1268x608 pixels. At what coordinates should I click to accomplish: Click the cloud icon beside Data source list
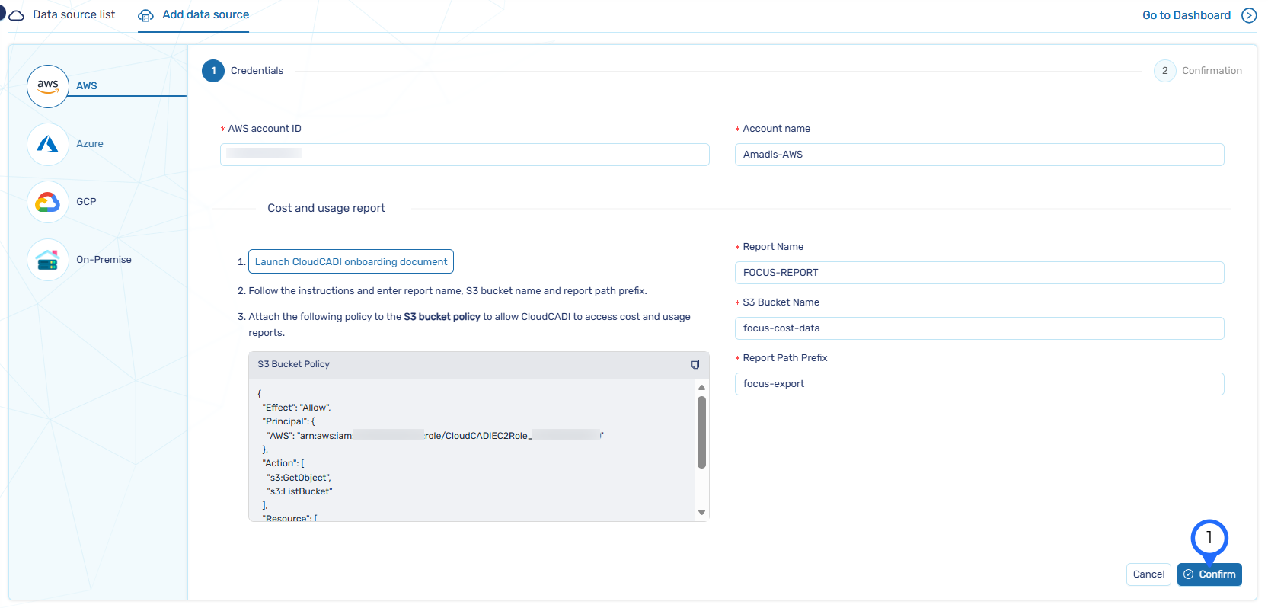pos(16,15)
